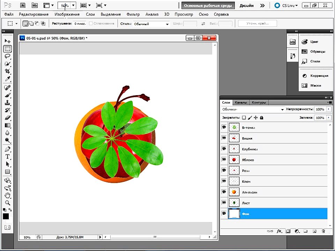Hide the Лист layer
The height and width of the screenshot is (251, 335).
click(x=224, y=203)
